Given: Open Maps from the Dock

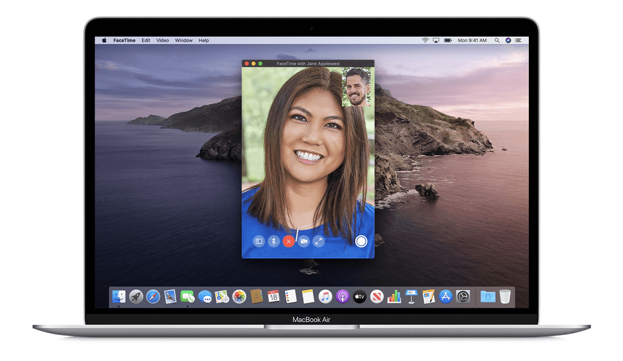Looking at the screenshot, I should click(222, 296).
